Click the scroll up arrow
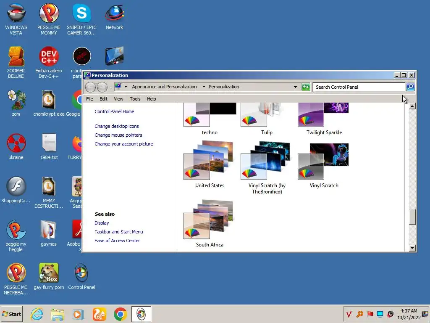The image size is (430, 323). point(412,106)
